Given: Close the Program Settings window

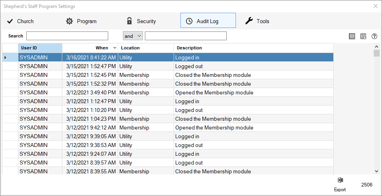Looking at the screenshot, I should coord(375,6).
